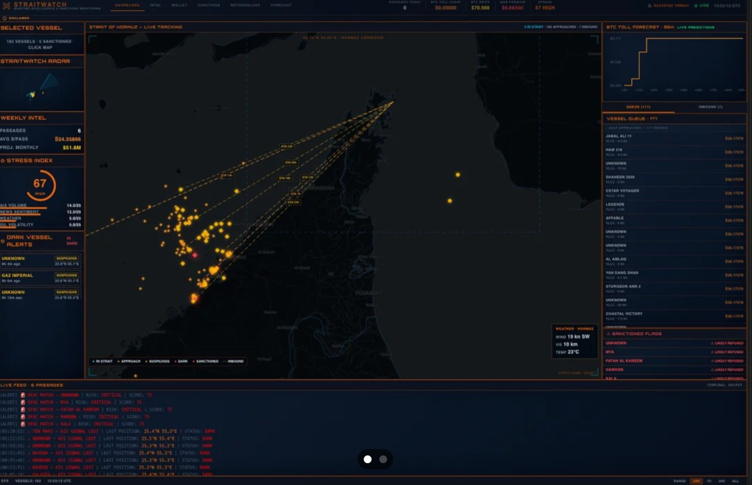Click the Oil Volatility progress bar
The width and height of the screenshot is (752, 485).
(8, 227)
